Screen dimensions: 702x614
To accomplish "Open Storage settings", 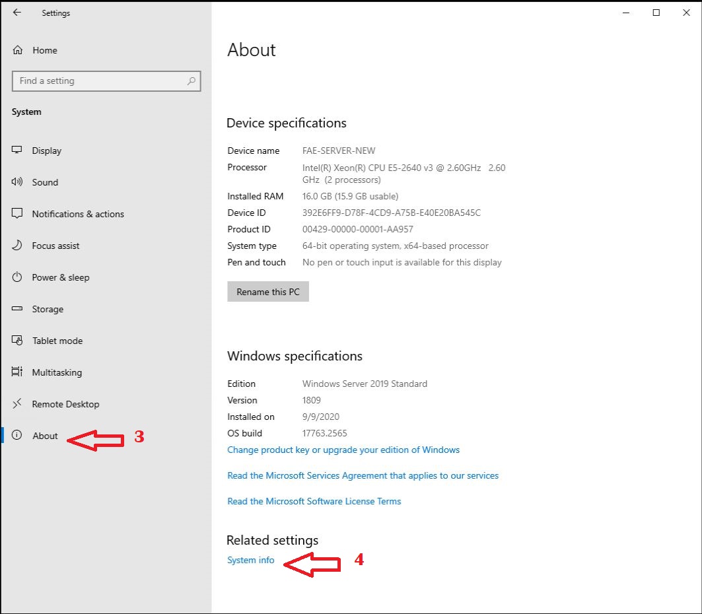I will click(48, 309).
